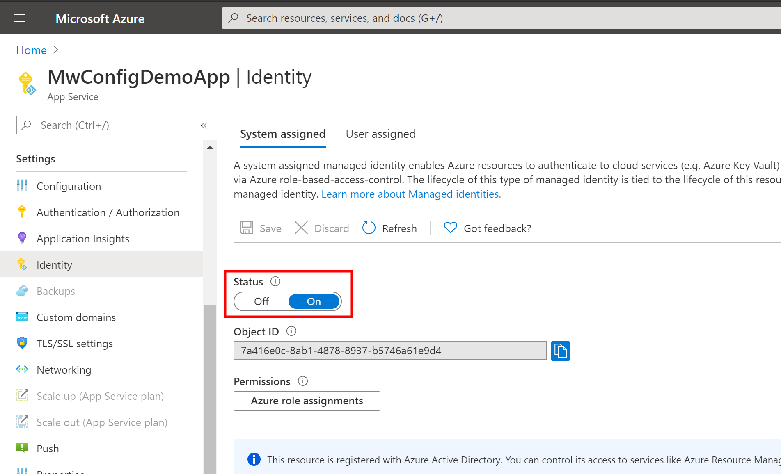Collapse the left settings sidebar
The image size is (781, 474).
click(x=204, y=125)
